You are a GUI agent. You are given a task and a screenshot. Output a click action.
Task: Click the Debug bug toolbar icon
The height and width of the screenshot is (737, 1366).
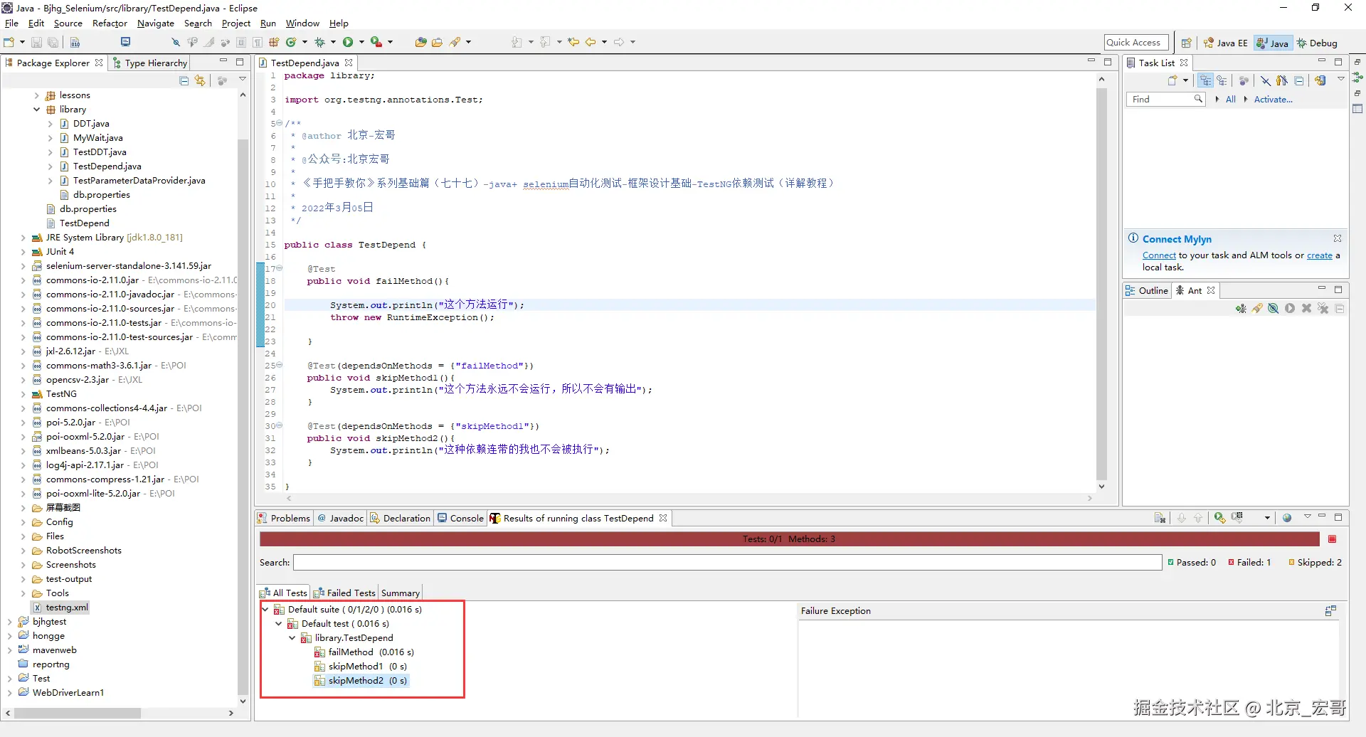(x=319, y=43)
